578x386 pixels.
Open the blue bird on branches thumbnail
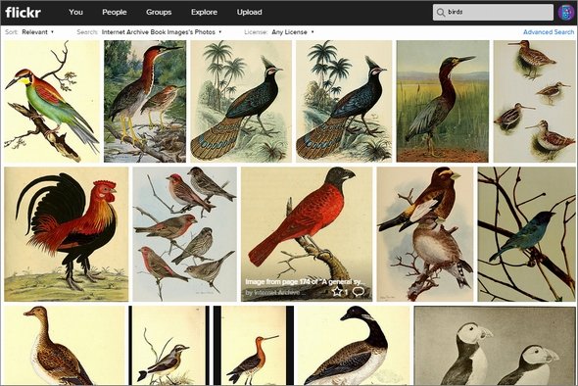click(x=526, y=234)
